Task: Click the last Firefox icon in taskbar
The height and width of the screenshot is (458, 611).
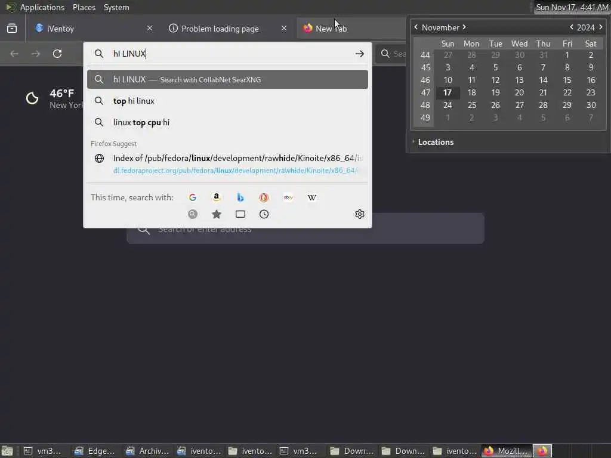Action: 542,451
